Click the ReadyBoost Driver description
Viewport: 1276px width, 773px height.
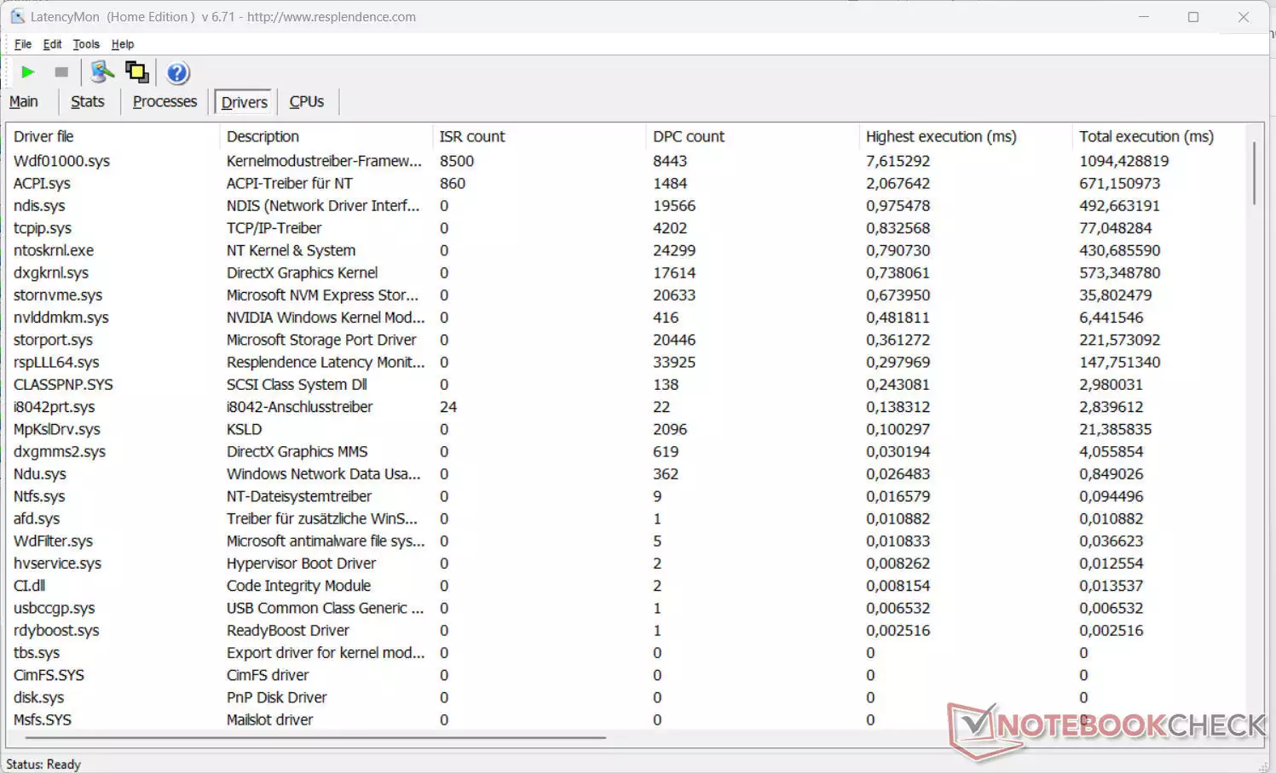click(287, 630)
